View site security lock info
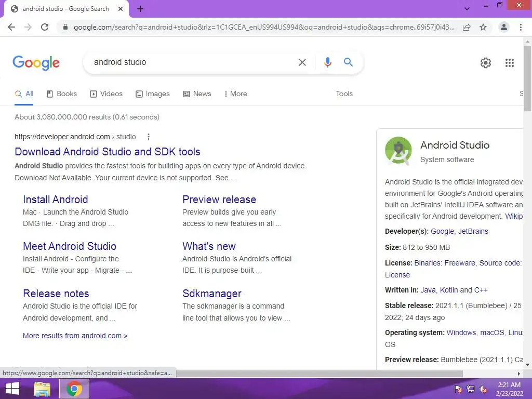This screenshot has width=532, height=399. pyautogui.click(x=65, y=27)
